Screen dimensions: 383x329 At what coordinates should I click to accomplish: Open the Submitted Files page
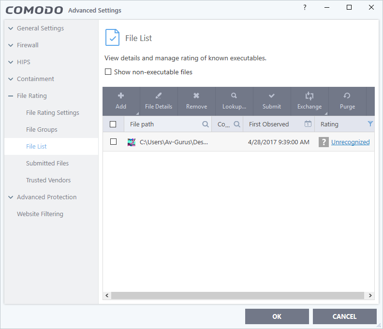pyautogui.click(x=47, y=163)
